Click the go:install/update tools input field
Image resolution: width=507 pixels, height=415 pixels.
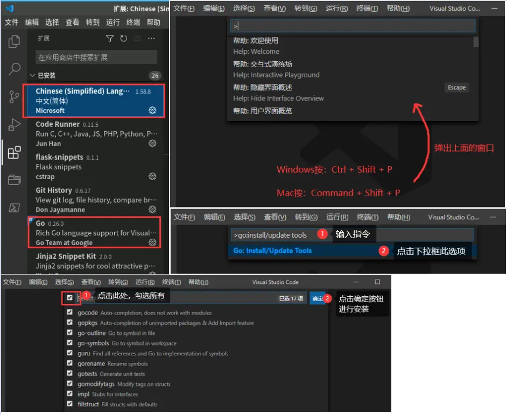(353, 235)
